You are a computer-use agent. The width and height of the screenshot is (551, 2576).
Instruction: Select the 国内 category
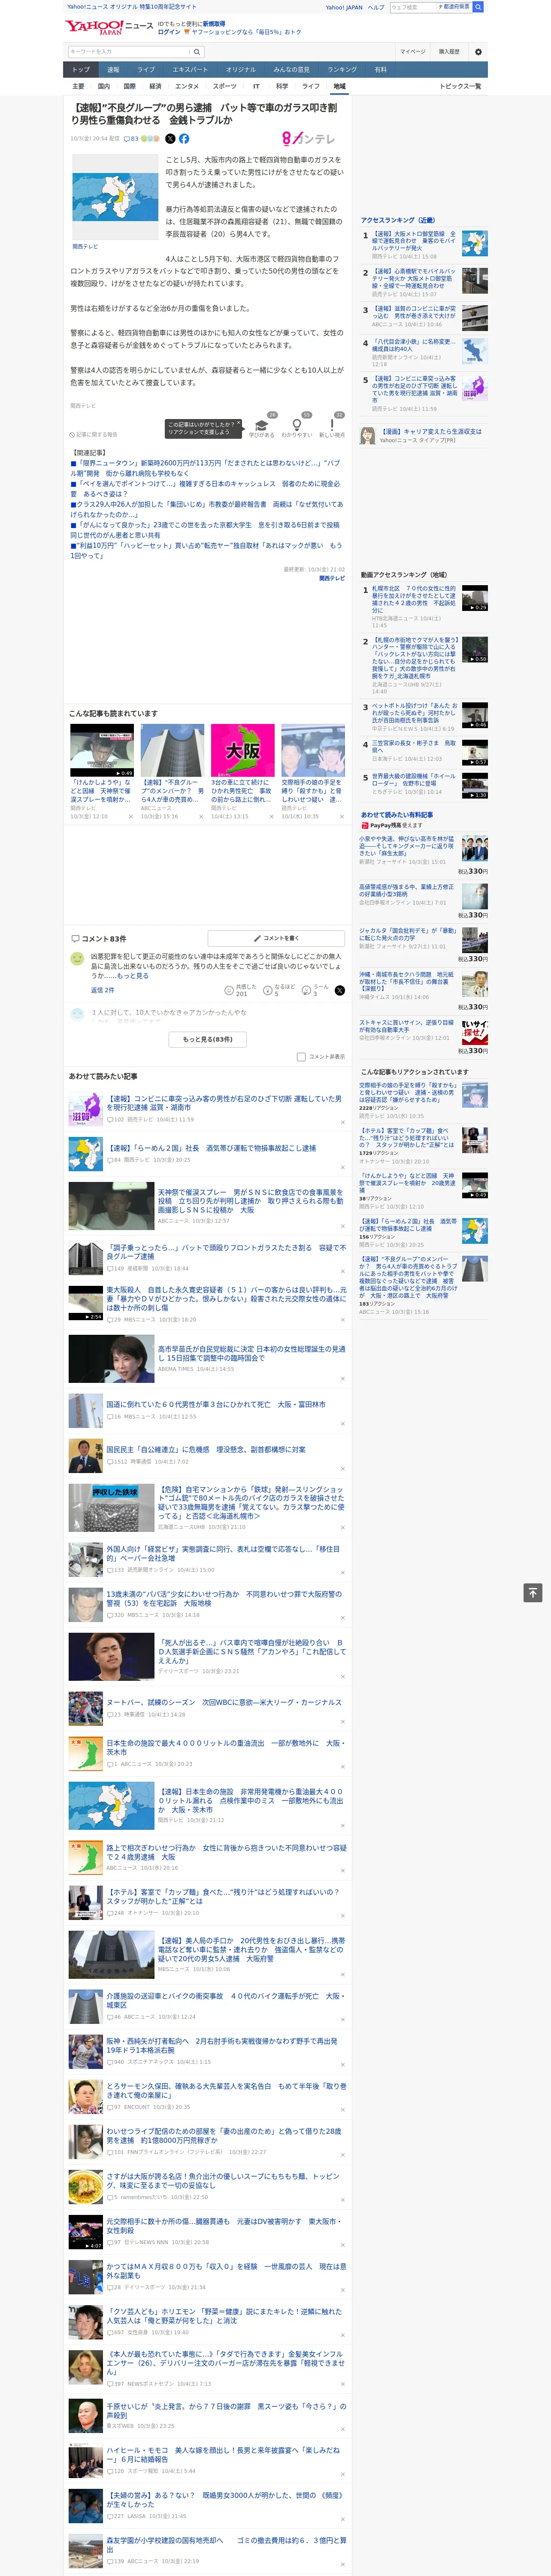(x=104, y=86)
